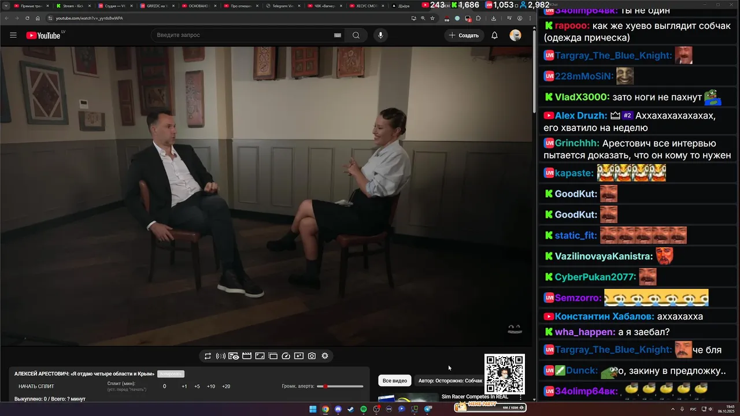The width and height of the screenshot is (740, 416).
Task: Add +5 minutes to split
Action: coord(197,387)
